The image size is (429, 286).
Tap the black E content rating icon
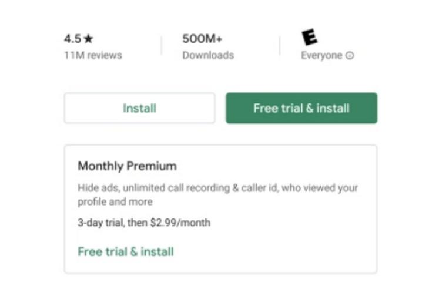tap(310, 37)
